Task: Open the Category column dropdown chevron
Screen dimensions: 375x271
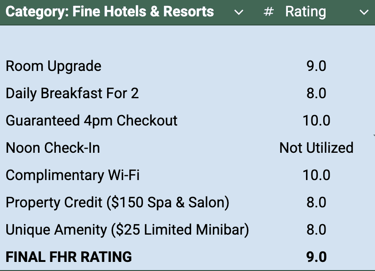Action: [239, 12]
